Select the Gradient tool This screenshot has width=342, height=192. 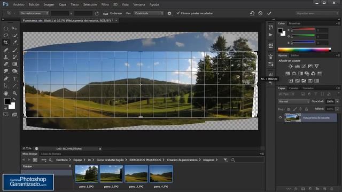[x=14, y=64]
